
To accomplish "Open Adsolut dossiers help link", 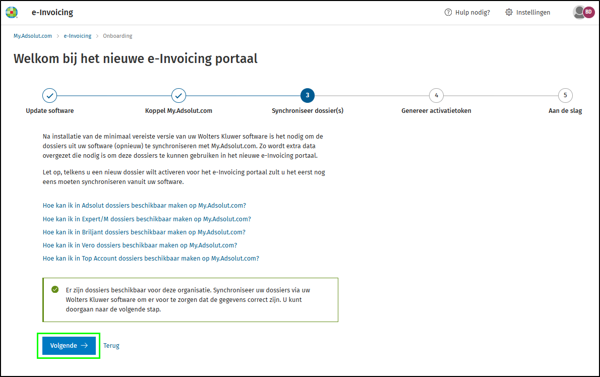I will pyautogui.click(x=144, y=206).
